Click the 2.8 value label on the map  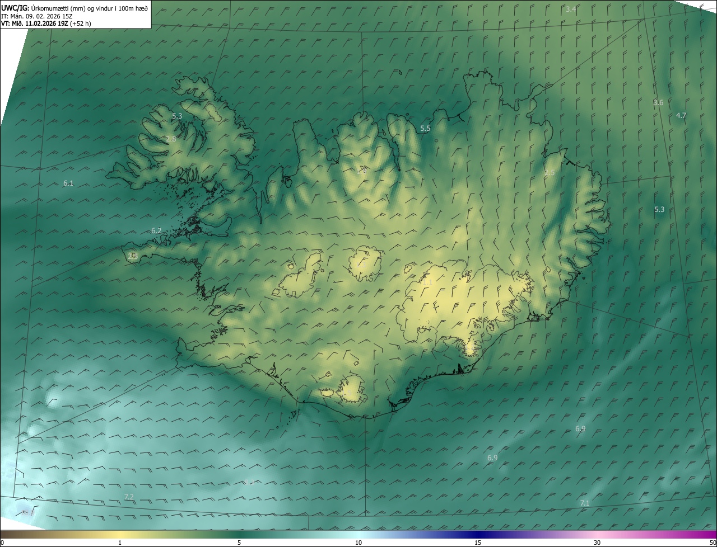coord(171,139)
